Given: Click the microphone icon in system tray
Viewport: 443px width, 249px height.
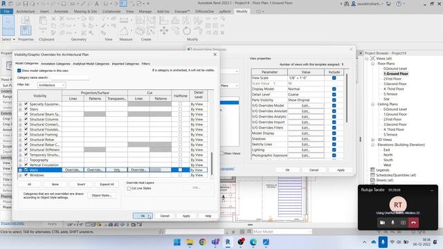Looking at the screenshot, I should (383, 242).
